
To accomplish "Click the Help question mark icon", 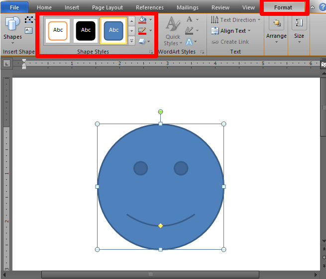I will pos(322,7).
